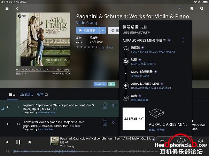209x156 pixels.
Task: Go back with the left arrow
Action: pos(17,9)
